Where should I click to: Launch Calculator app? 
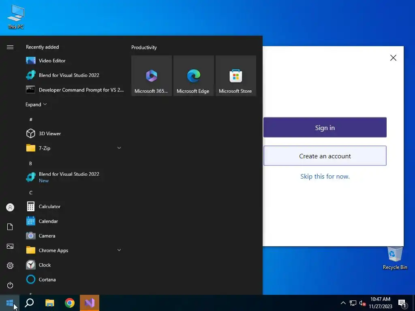pos(74,207)
